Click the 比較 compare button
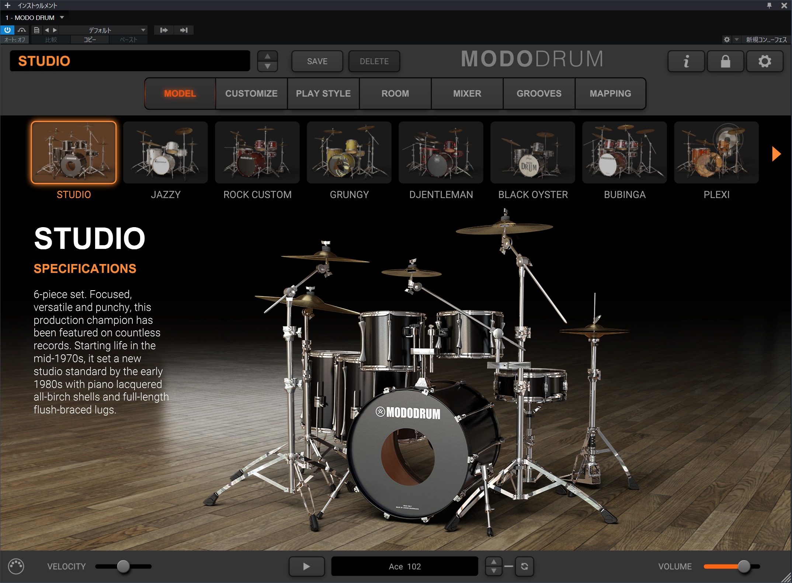792x583 pixels. pyautogui.click(x=51, y=39)
